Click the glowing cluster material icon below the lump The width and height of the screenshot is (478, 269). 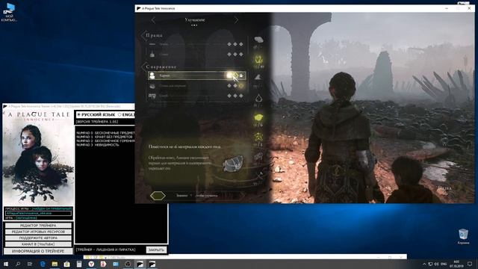(258, 137)
